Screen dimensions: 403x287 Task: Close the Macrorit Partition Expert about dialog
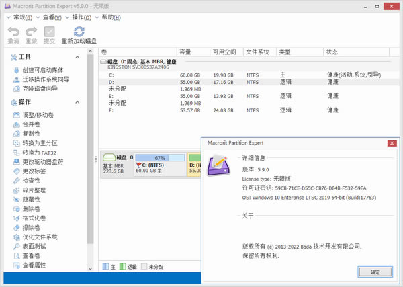click(x=392, y=143)
